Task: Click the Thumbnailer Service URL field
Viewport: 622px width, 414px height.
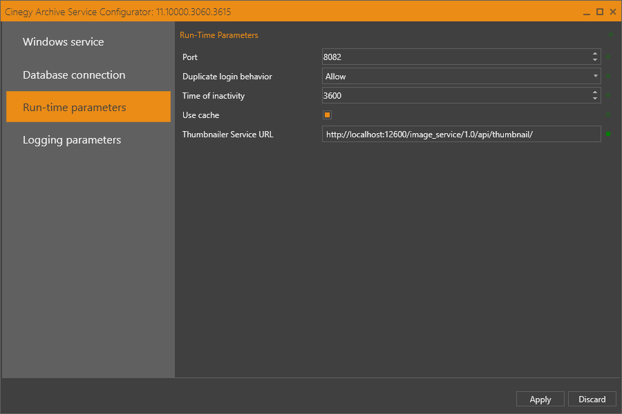Action: click(462, 135)
